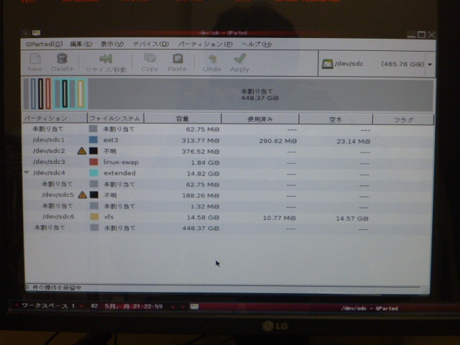Click the Delete partition toolbar icon
460x345 pixels.
[62, 58]
